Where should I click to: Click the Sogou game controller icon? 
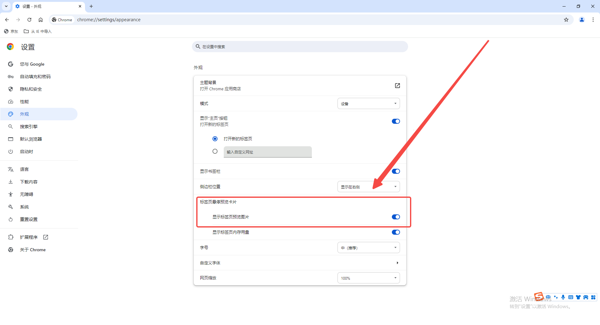(586, 297)
